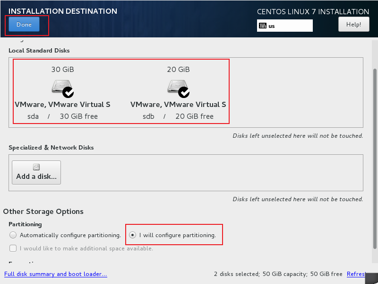
Task: Select the 20 GiB sdb disk icon
Action: tap(179, 89)
